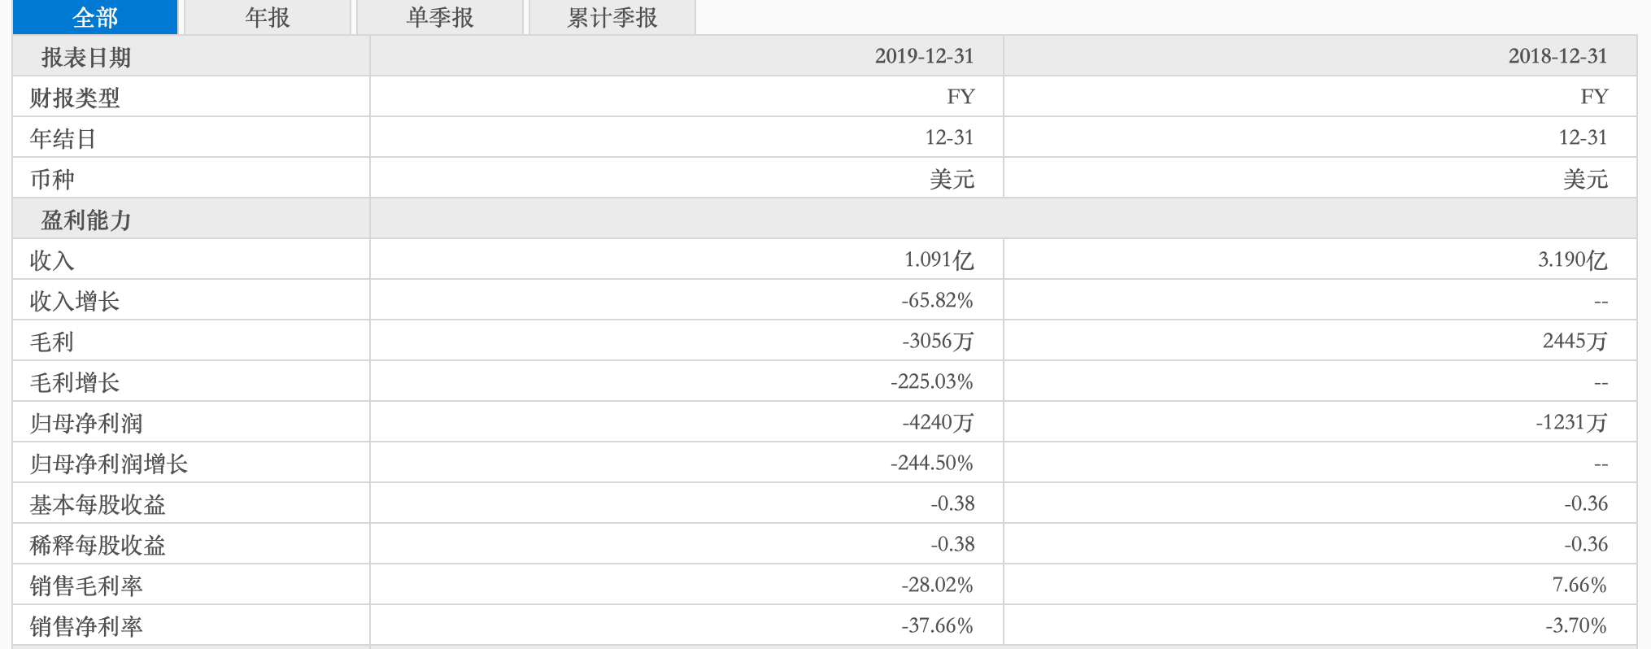Click the 2018-12-31 column header
The image size is (1651, 649).
[x=1557, y=56]
